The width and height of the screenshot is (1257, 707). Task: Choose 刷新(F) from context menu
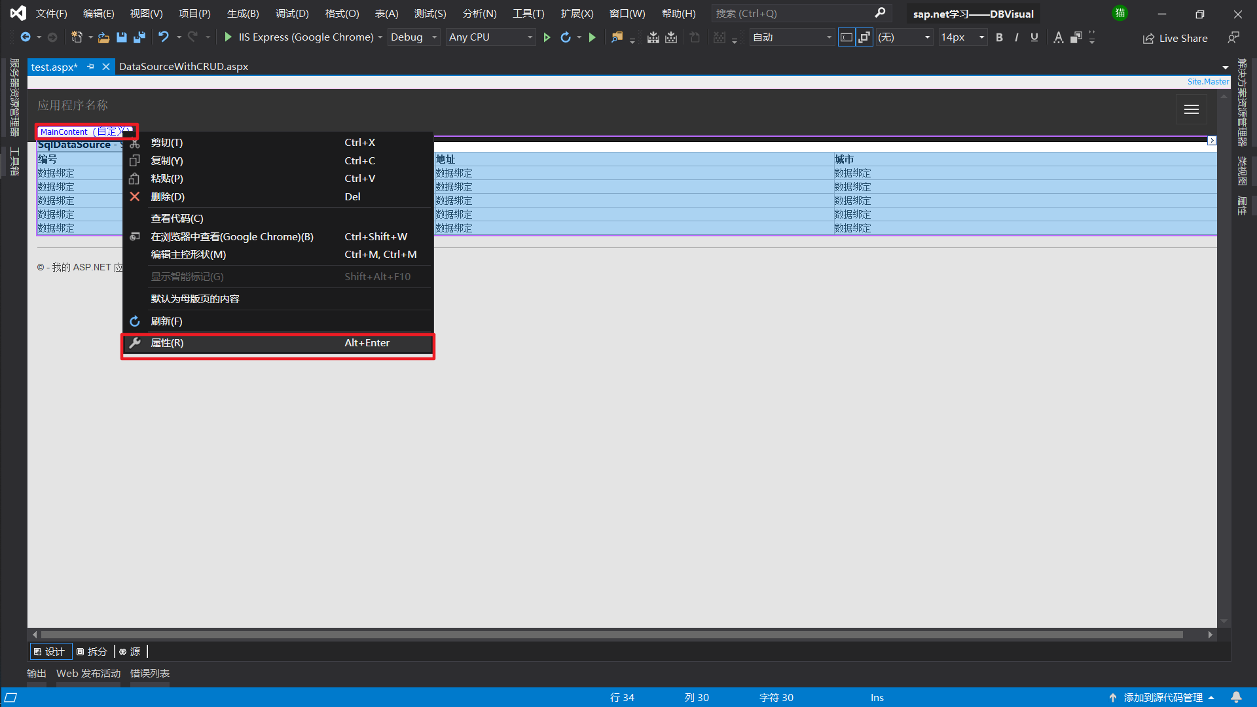click(278, 321)
